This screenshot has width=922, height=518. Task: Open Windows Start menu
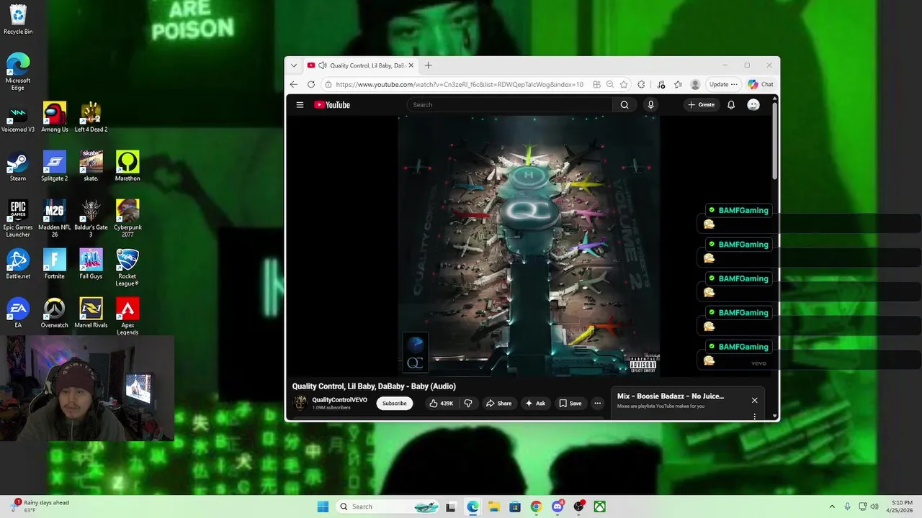point(323,506)
